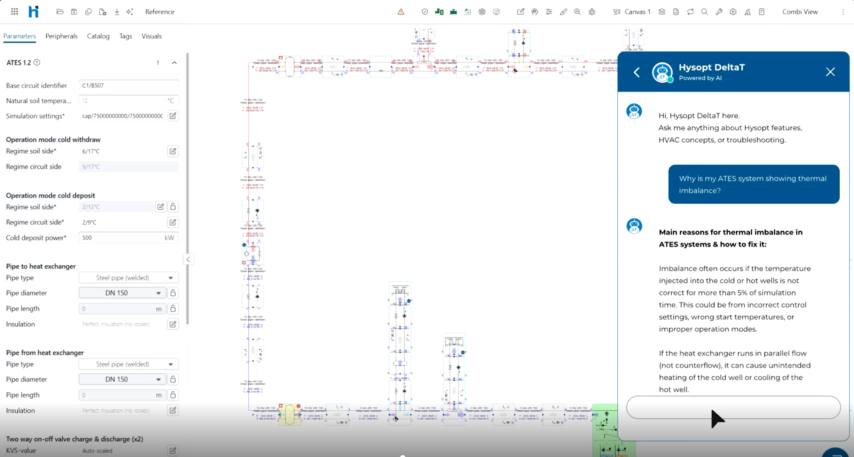
Task: Toggle lock for Pipe from heat exchanger length
Action: tap(173, 395)
